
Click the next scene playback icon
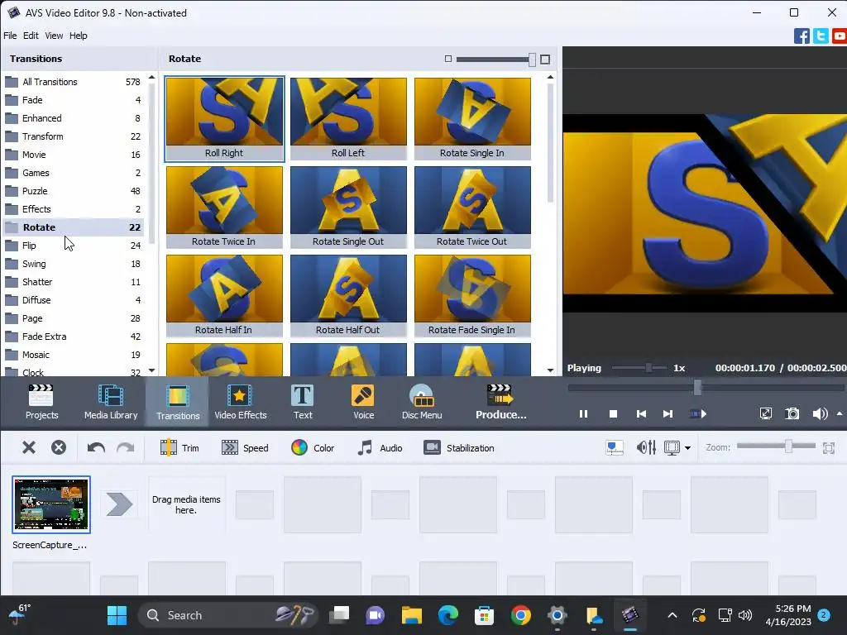698,413
